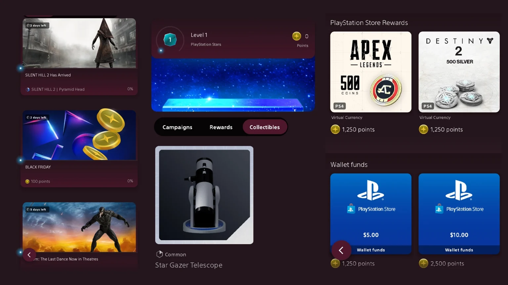Open the BLACK FRIDAY campaign card
This screenshot has height=285, width=508.
[x=79, y=149]
